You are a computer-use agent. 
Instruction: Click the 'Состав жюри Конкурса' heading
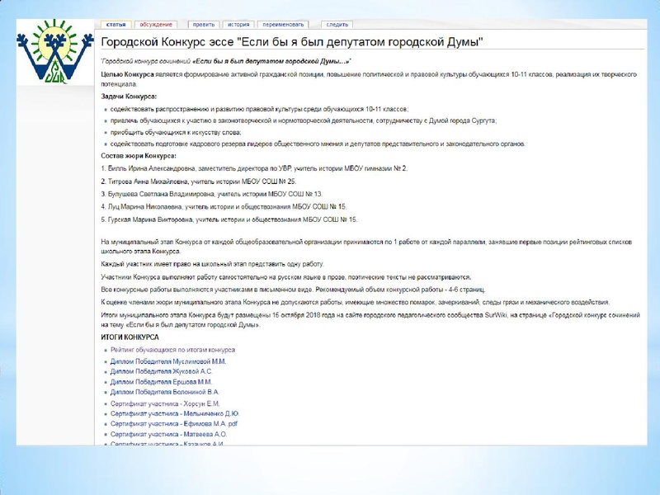(x=139, y=155)
